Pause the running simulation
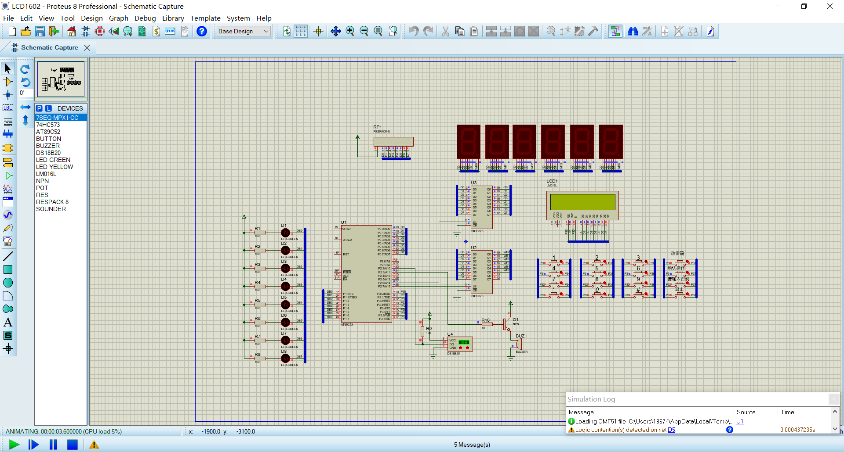The width and height of the screenshot is (844, 452). (x=53, y=445)
